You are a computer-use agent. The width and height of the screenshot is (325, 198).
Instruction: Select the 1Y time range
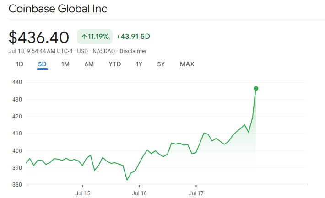pyautogui.click(x=139, y=64)
